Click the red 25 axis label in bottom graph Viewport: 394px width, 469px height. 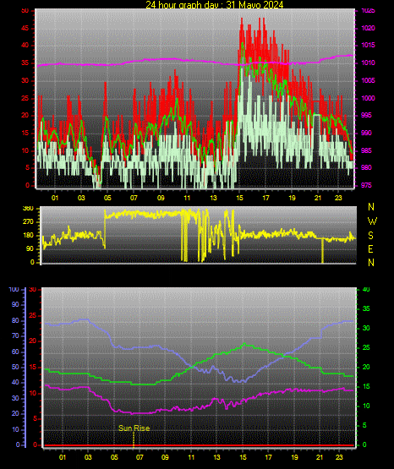click(32, 315)
